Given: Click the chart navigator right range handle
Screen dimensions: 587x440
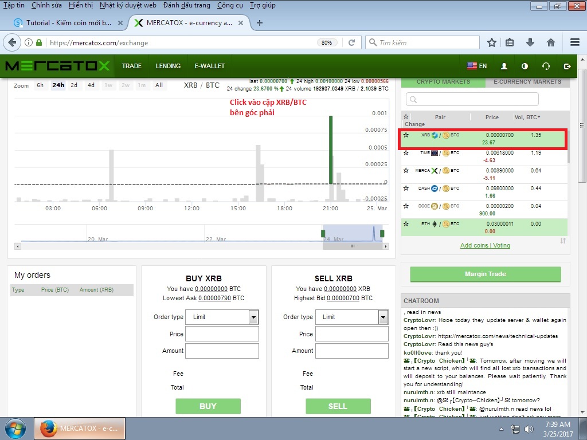Looking at the screenshot, I should point(382,234).
